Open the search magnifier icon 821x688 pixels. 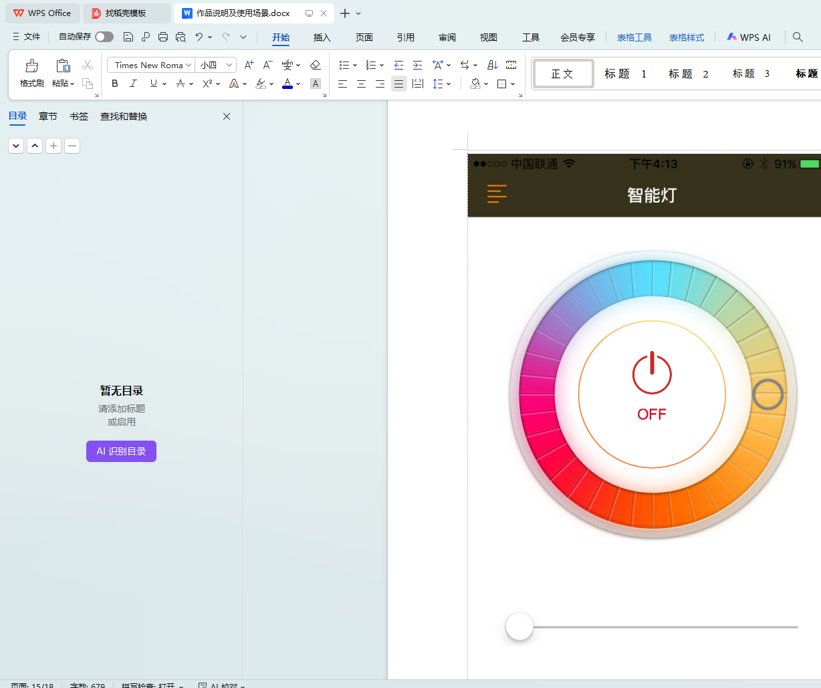pos(798,37)
